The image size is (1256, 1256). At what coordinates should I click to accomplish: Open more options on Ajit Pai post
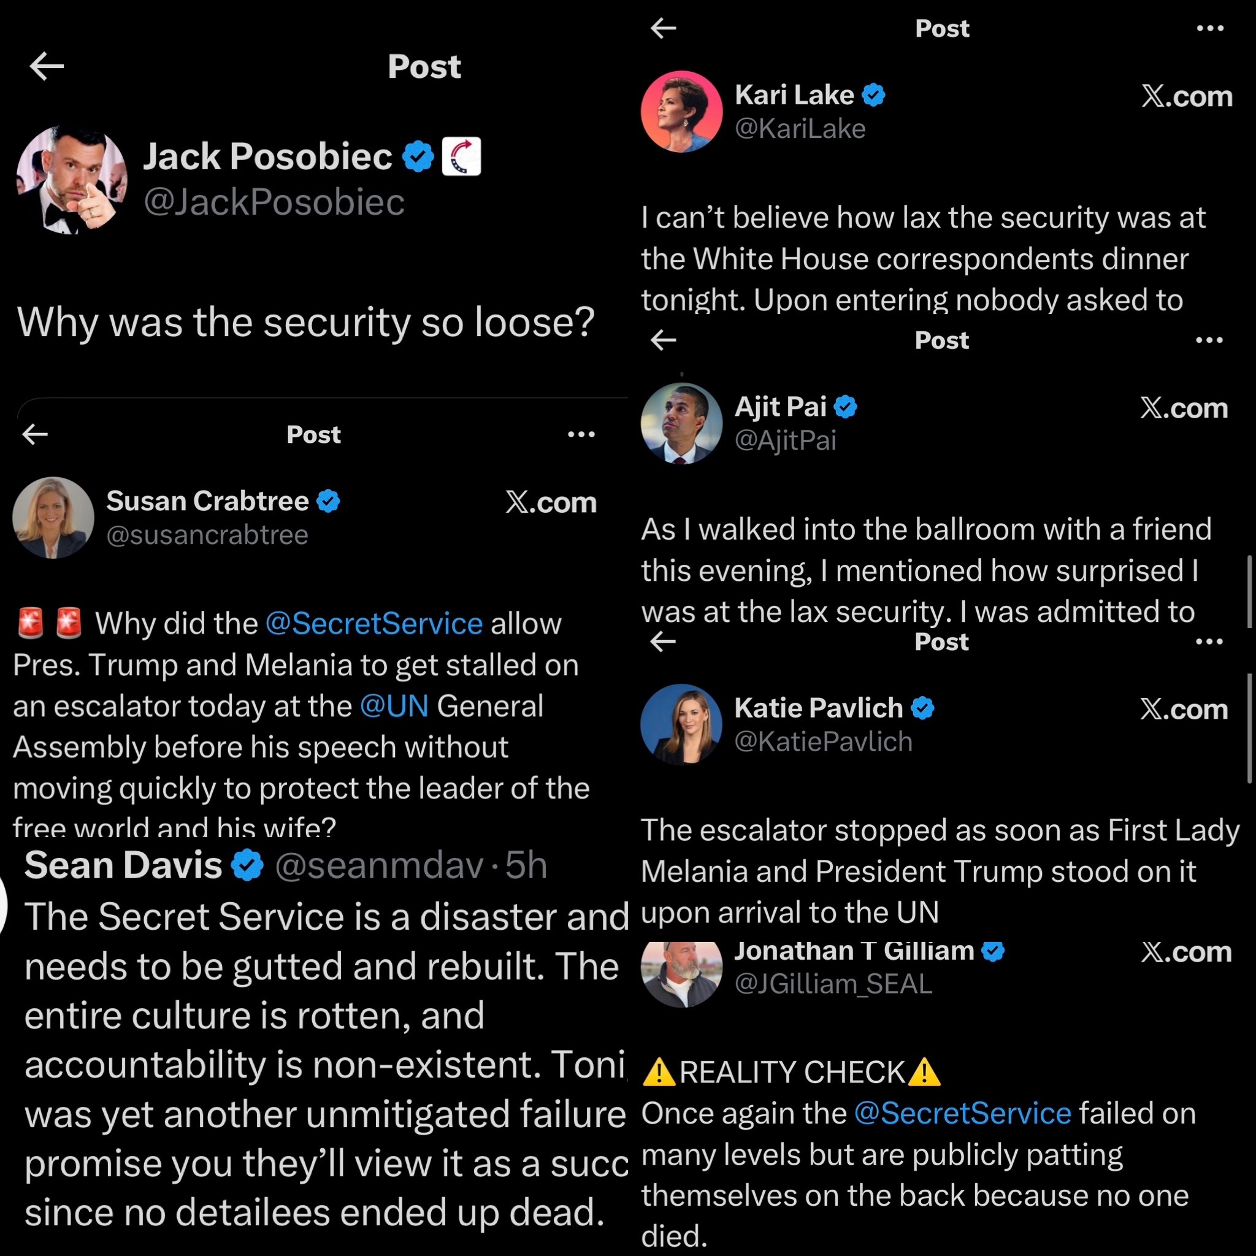1209,340
